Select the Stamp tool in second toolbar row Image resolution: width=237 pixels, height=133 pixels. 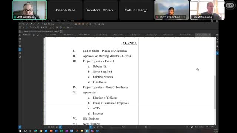[x=41, y=27]
